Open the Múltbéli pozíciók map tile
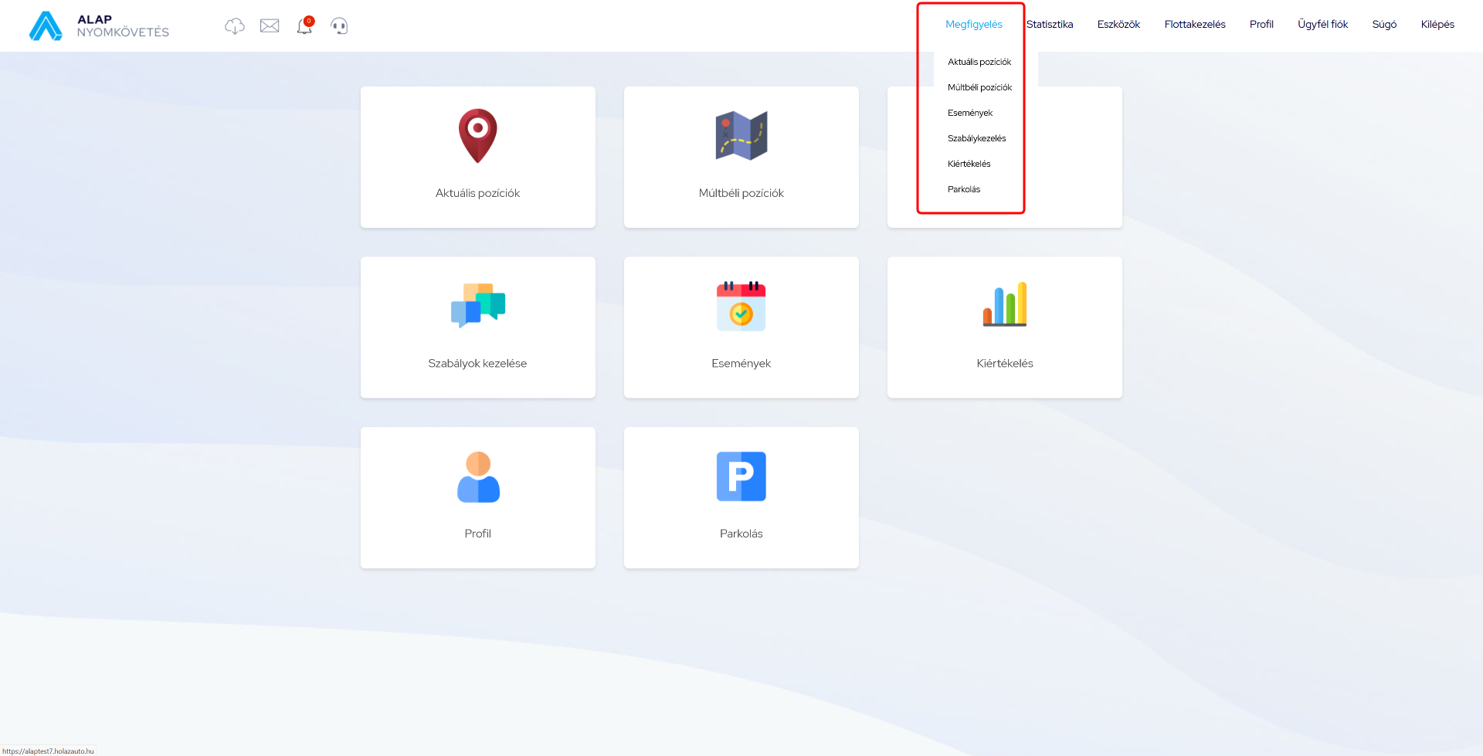This screenshot has width=1483, height=756. point(741,157)
